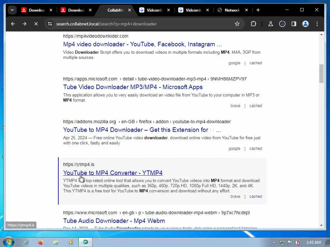This screenshot has height=247, width=330.
Task: Open the Extensions puzzle icon
Action: tap(253, 24)
